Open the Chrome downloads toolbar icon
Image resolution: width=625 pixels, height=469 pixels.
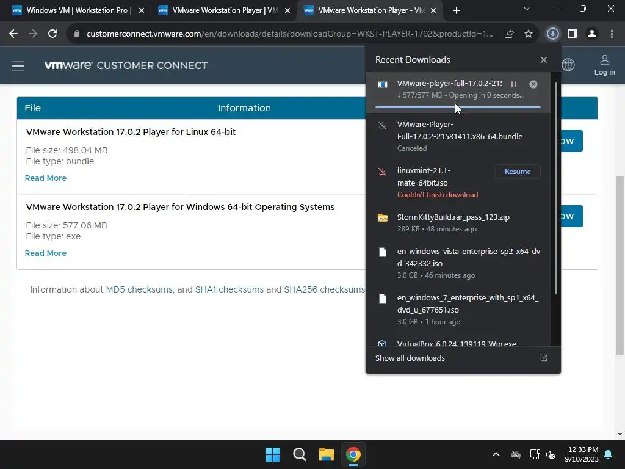point(553,34)
